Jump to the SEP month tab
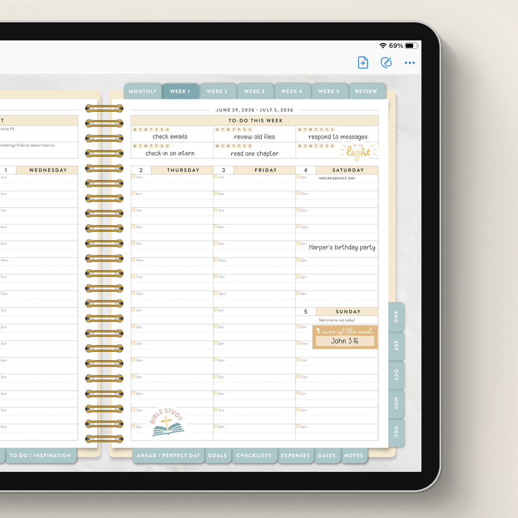518x518 pixels. (396, 346)
